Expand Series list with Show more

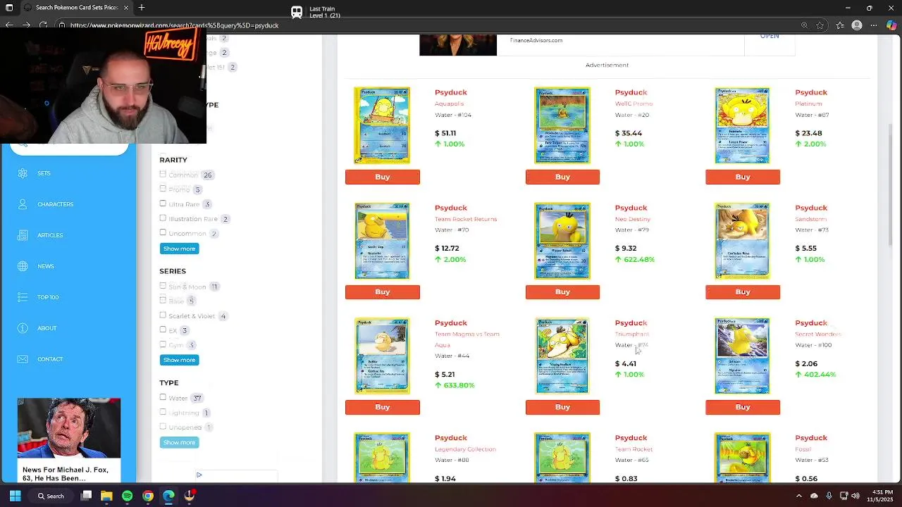pyautogui.click(x=179, y=360)
